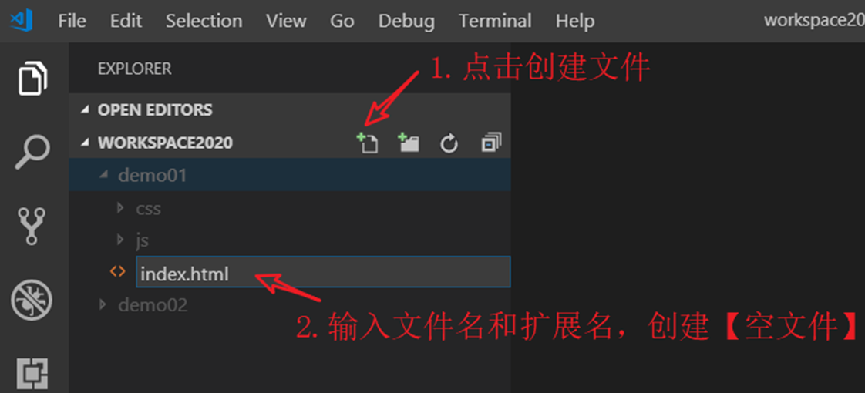The width and height of the screenshot is (865, 393).
Task: Open the Terminal menu
Action: [x=495, y=21]
